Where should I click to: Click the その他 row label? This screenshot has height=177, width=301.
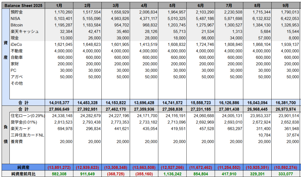16,83
